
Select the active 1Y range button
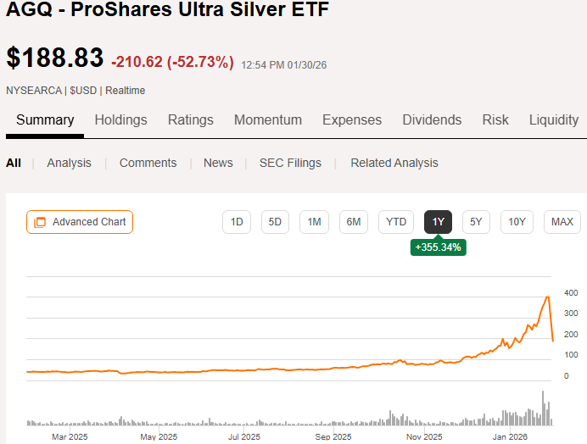[438, 222]
